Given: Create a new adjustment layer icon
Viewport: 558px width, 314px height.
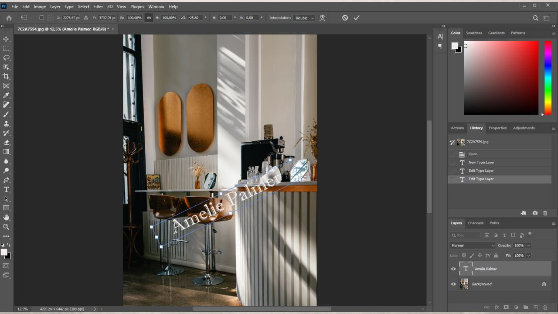Looking at the screenshot, I should pos(516,307).
